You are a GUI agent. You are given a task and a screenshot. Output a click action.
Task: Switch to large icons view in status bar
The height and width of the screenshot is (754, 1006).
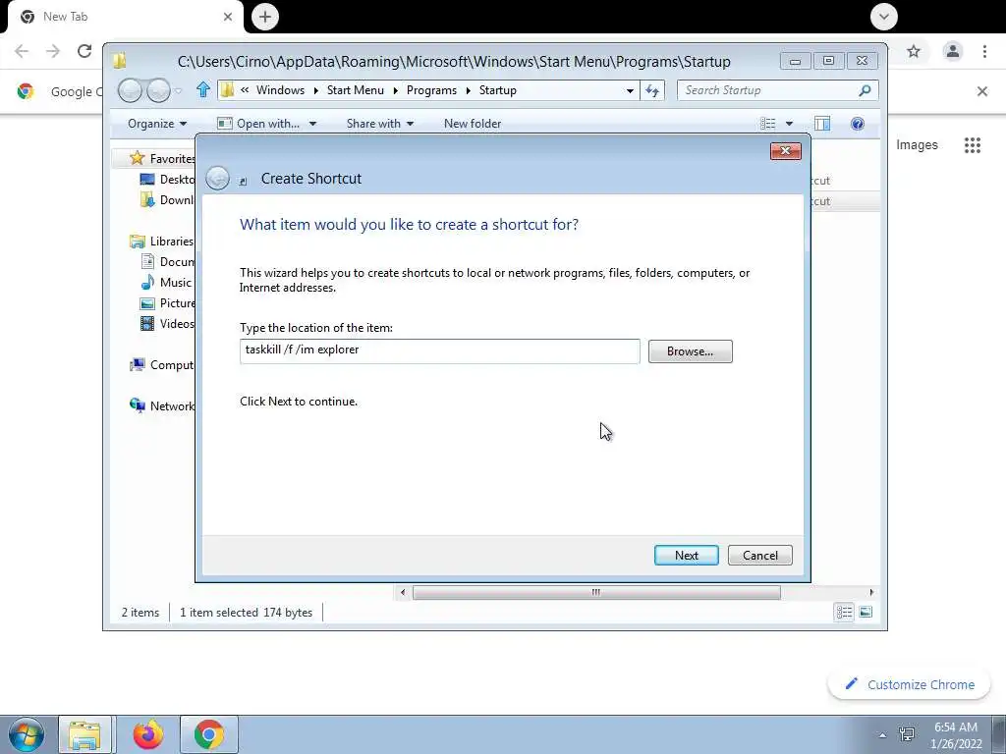pos(866,613)
